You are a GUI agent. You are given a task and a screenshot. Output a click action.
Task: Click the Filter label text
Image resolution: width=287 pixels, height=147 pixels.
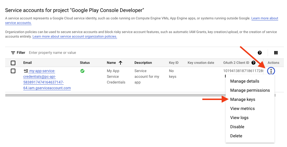coord(21,53)
